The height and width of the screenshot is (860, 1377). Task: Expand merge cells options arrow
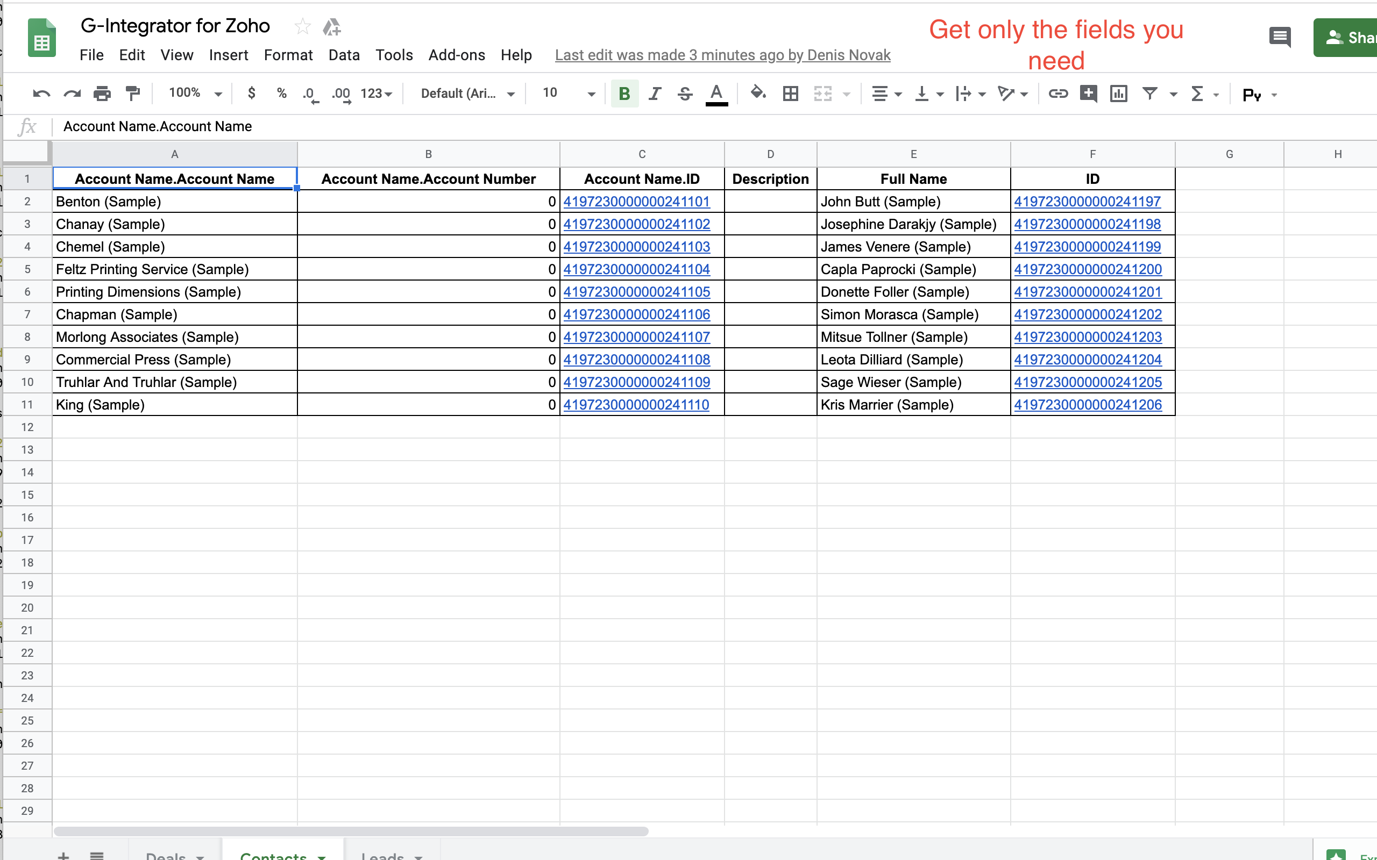coord(847,95)
